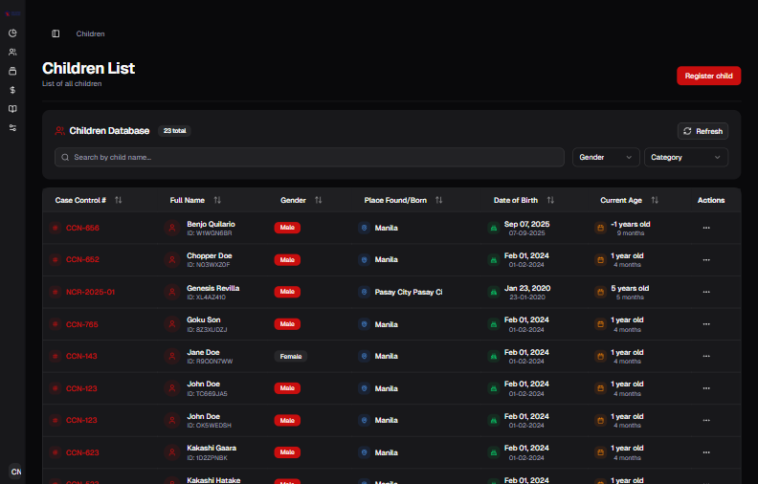Click the search by child name field
758x484 pixels.
coord(309,157)
